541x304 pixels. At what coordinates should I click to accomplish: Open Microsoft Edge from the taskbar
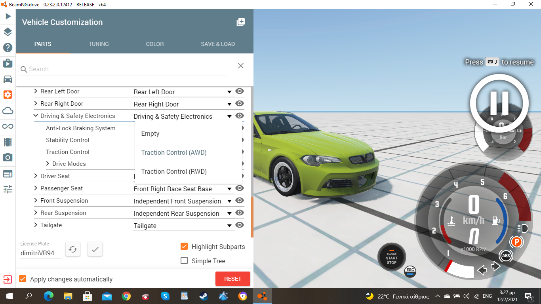point(49,296)
